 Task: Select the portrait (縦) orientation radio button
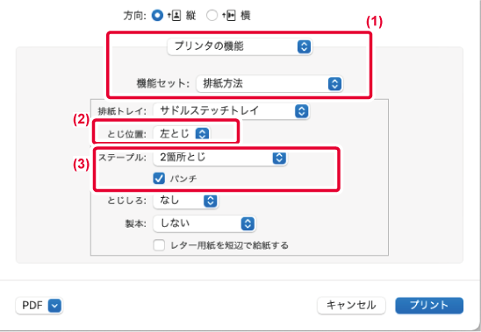[x=157, y=15]
